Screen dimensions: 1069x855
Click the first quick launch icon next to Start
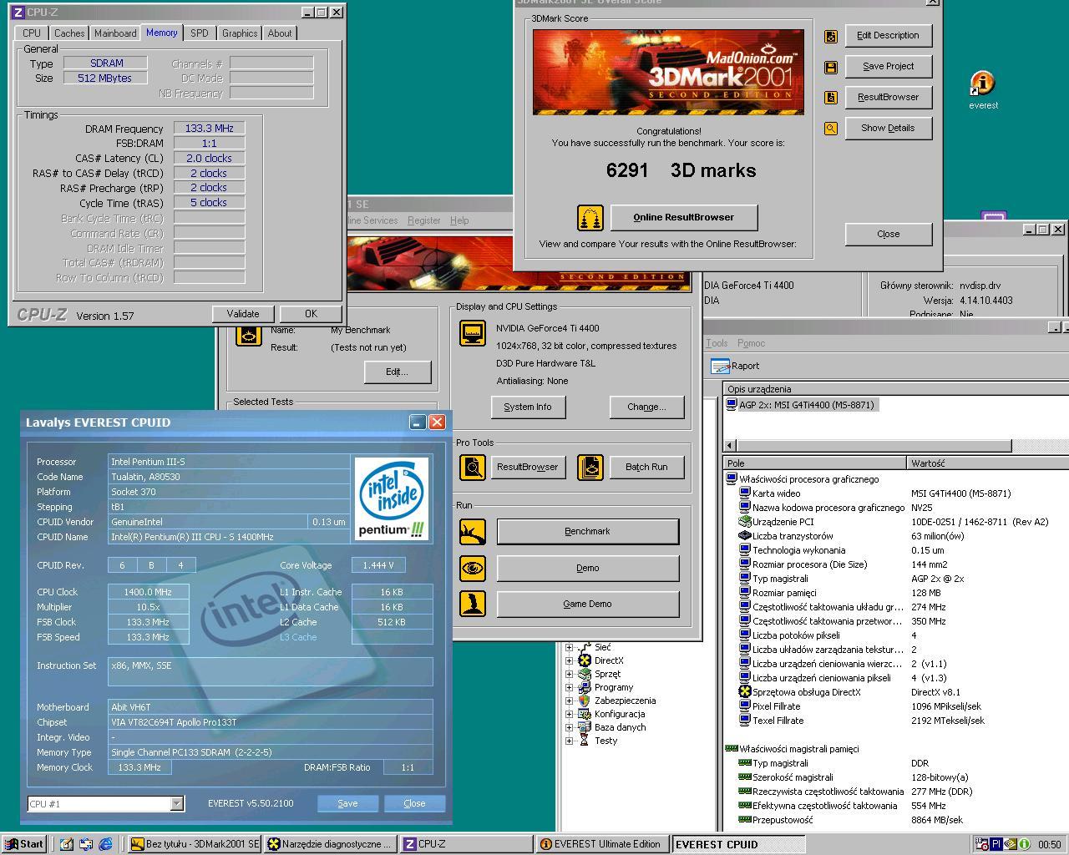tap(66, 844)
